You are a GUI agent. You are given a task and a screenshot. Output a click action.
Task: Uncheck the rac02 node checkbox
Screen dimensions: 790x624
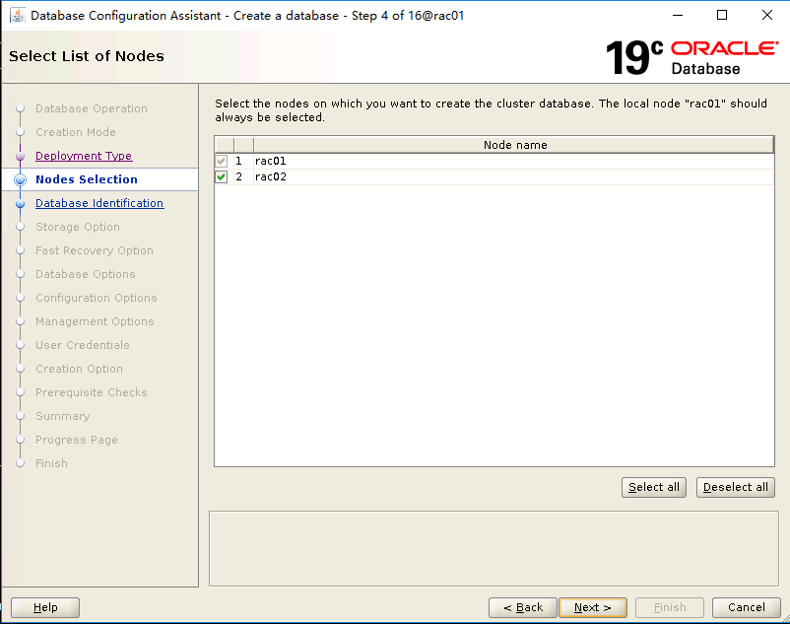click(x=222, y=176)
